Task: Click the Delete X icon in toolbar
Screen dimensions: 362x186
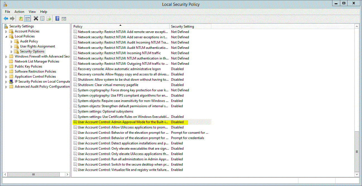Action: [x=36, y=19]
